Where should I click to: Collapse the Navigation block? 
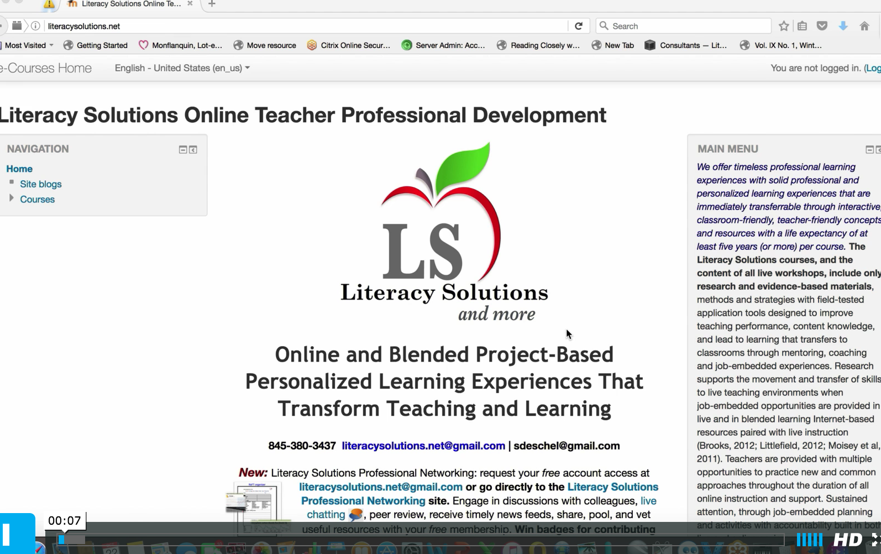coord(183,150)
